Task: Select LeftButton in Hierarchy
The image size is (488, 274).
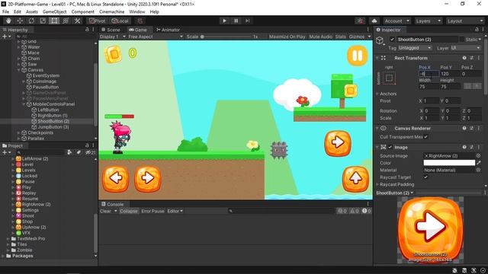Action: (48, 110)
